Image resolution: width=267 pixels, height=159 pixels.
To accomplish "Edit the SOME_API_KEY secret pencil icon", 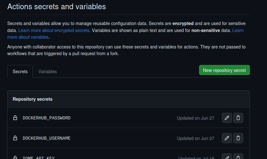I will click(x=227, y=156).
